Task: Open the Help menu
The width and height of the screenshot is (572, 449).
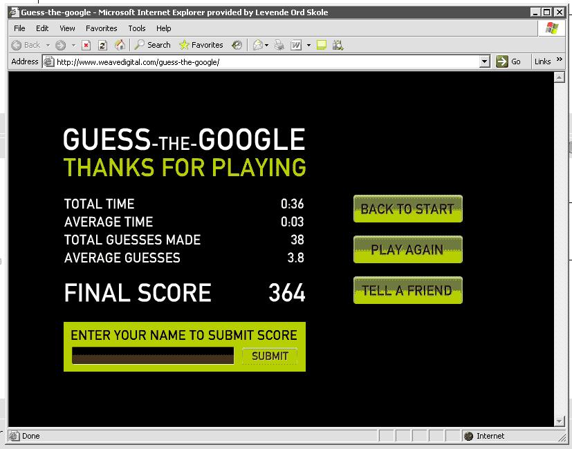Action: (x=163, y=28)
